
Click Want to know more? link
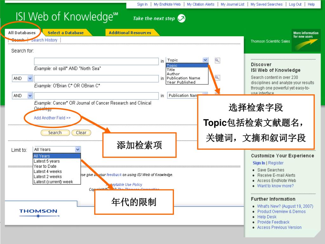275,186
